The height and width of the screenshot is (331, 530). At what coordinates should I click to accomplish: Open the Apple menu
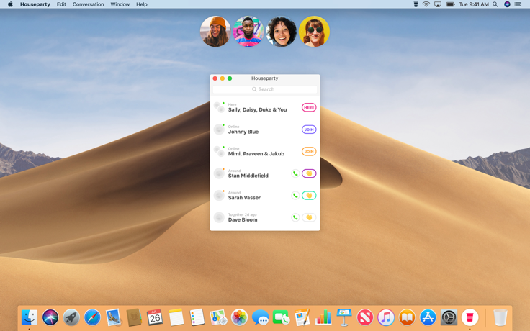[10, 4]
